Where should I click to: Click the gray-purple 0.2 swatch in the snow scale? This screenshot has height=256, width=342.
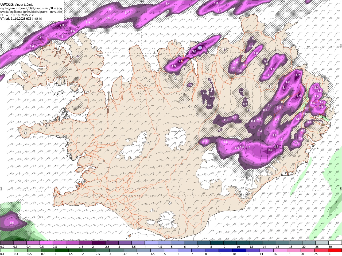7,243
